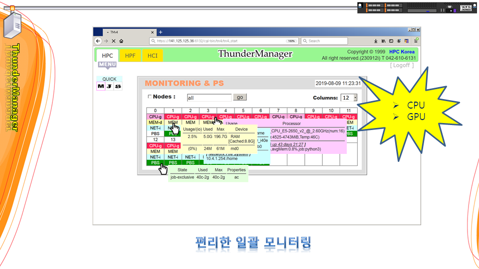This screenshot has height=269, width=479.
Task: Click CPU-g cell of node 0
Action: click(155, 117)
